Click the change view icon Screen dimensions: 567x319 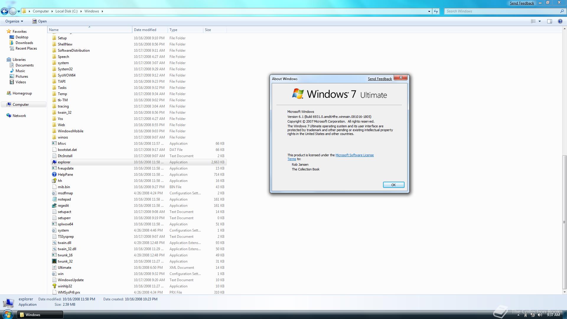[x=533, y=21]
